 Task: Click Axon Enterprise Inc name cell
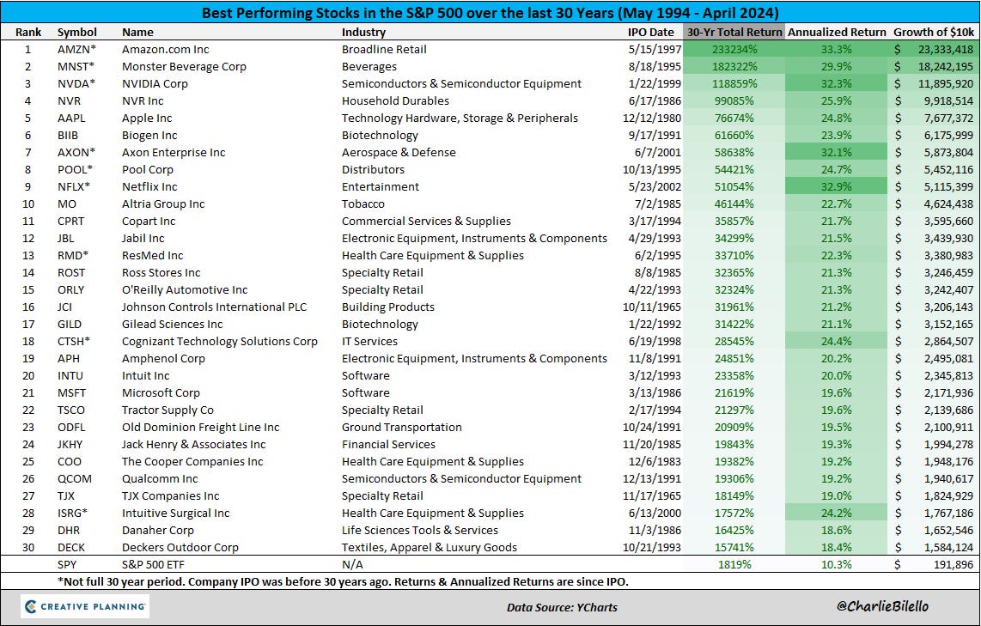(x=174, y=153)
